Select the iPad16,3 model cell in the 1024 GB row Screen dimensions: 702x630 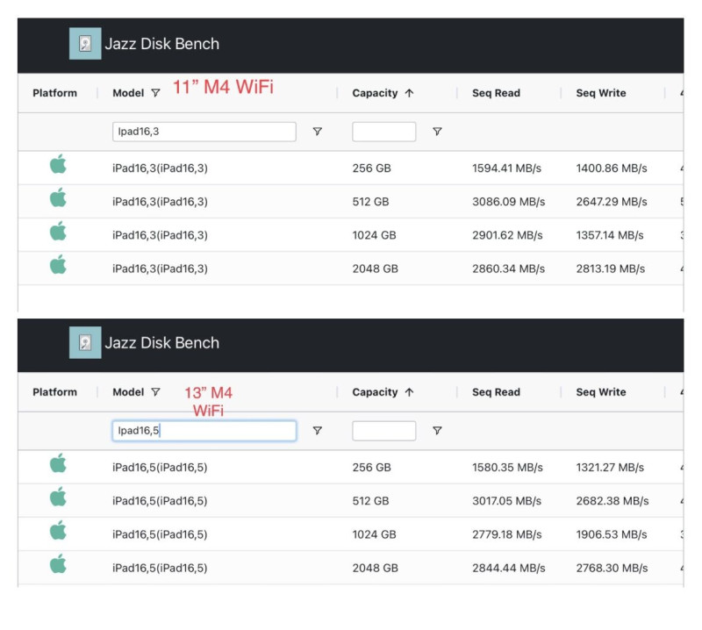pos(160,235)
